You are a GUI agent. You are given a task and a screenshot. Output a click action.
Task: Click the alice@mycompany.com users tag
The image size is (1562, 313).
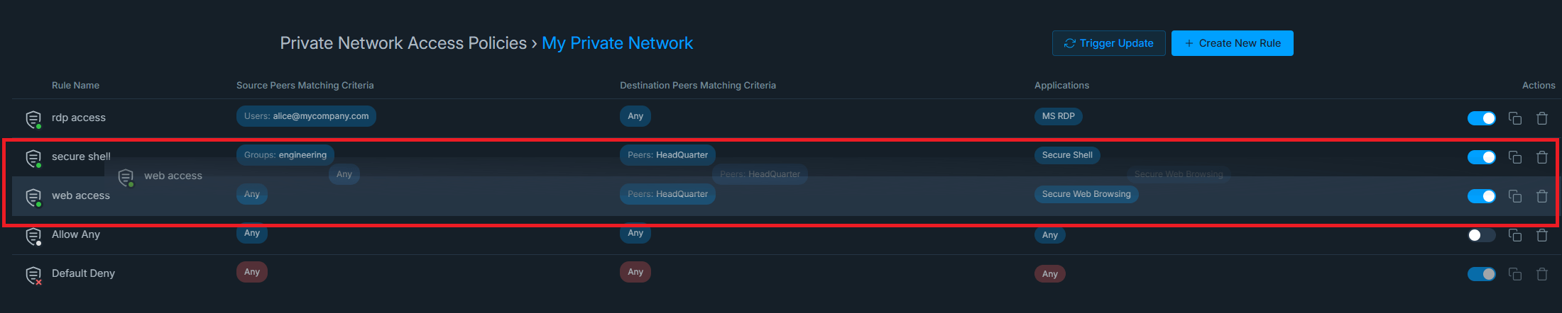click(x=306, y=116)
